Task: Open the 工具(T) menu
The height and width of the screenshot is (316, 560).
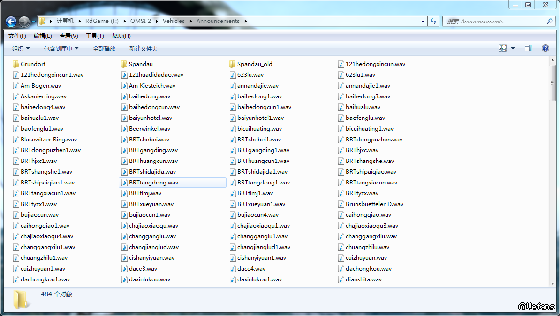Action: coord(95,36)
